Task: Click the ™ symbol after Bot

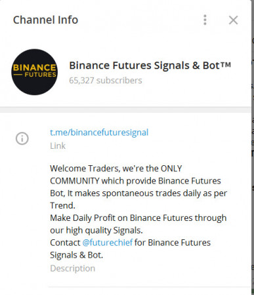Action: click(226, 64)
